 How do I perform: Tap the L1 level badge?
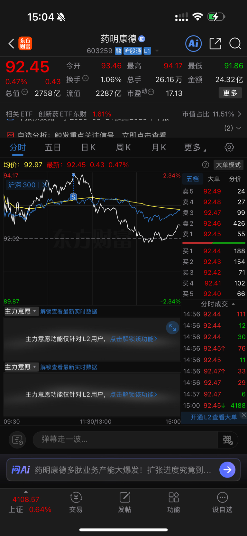click(x=147, y=51)
